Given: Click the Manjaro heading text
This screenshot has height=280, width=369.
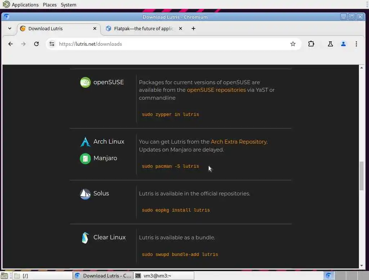Looking at the screenshot, I should coord(105,158).
